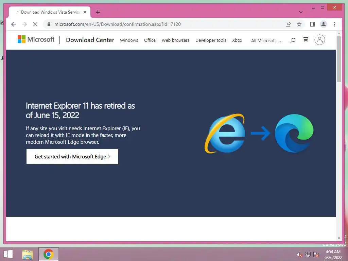Open the Web browsers menu item
This screenshot has height=261, width=348.
175,40
